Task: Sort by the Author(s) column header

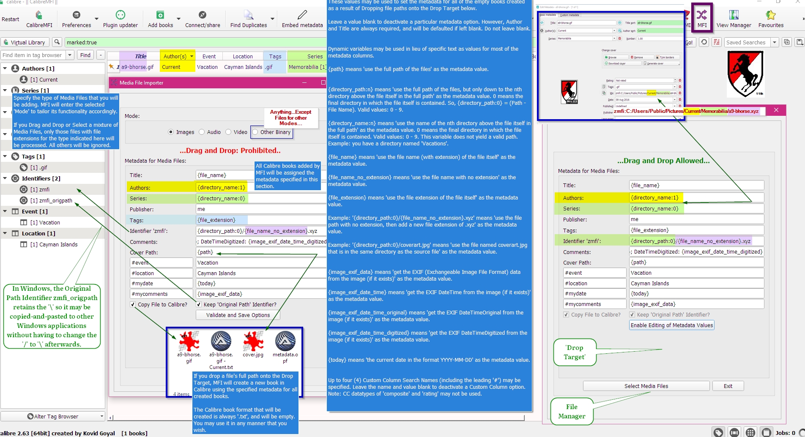Action: click(177, 56)
